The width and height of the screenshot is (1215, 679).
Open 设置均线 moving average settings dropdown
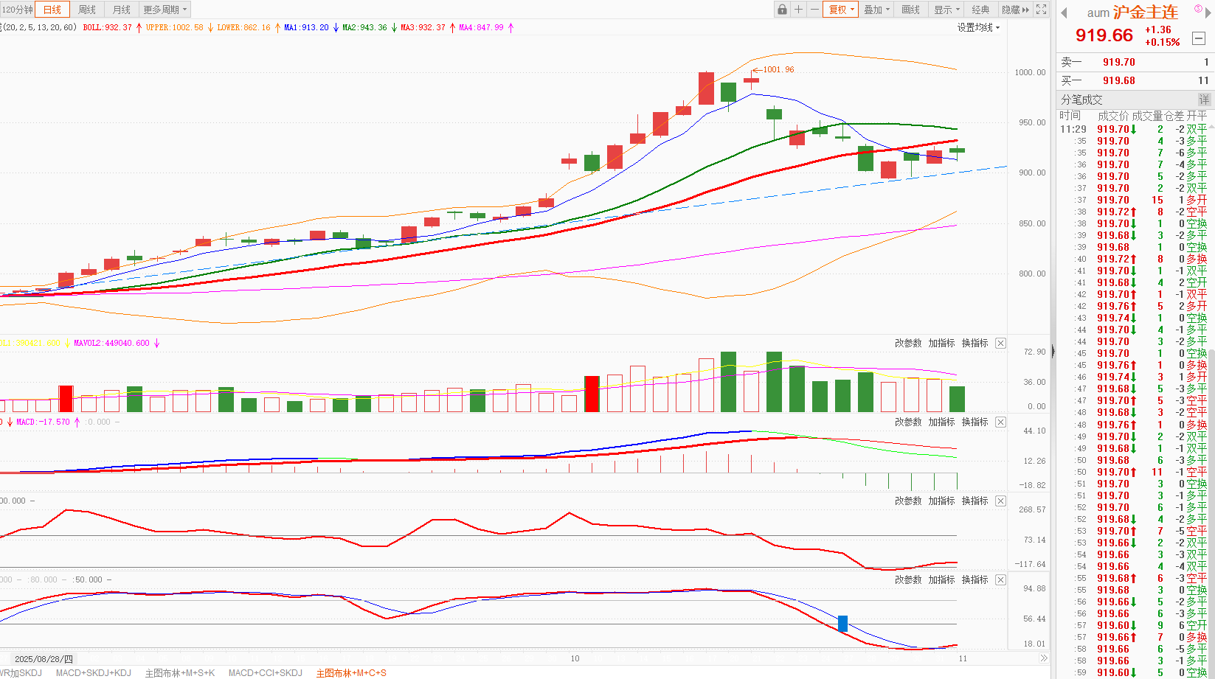click(978, 27)
